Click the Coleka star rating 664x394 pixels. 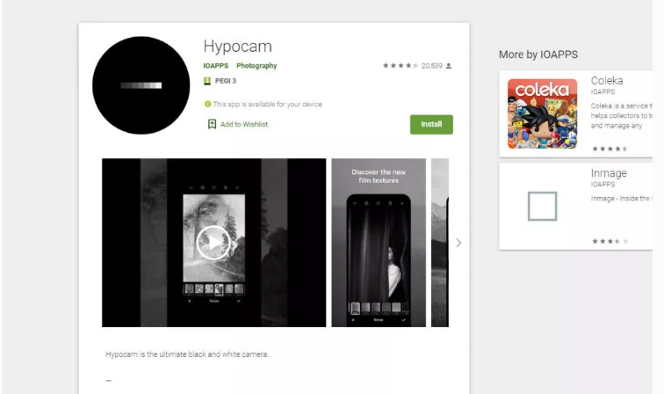pos(610,149)
